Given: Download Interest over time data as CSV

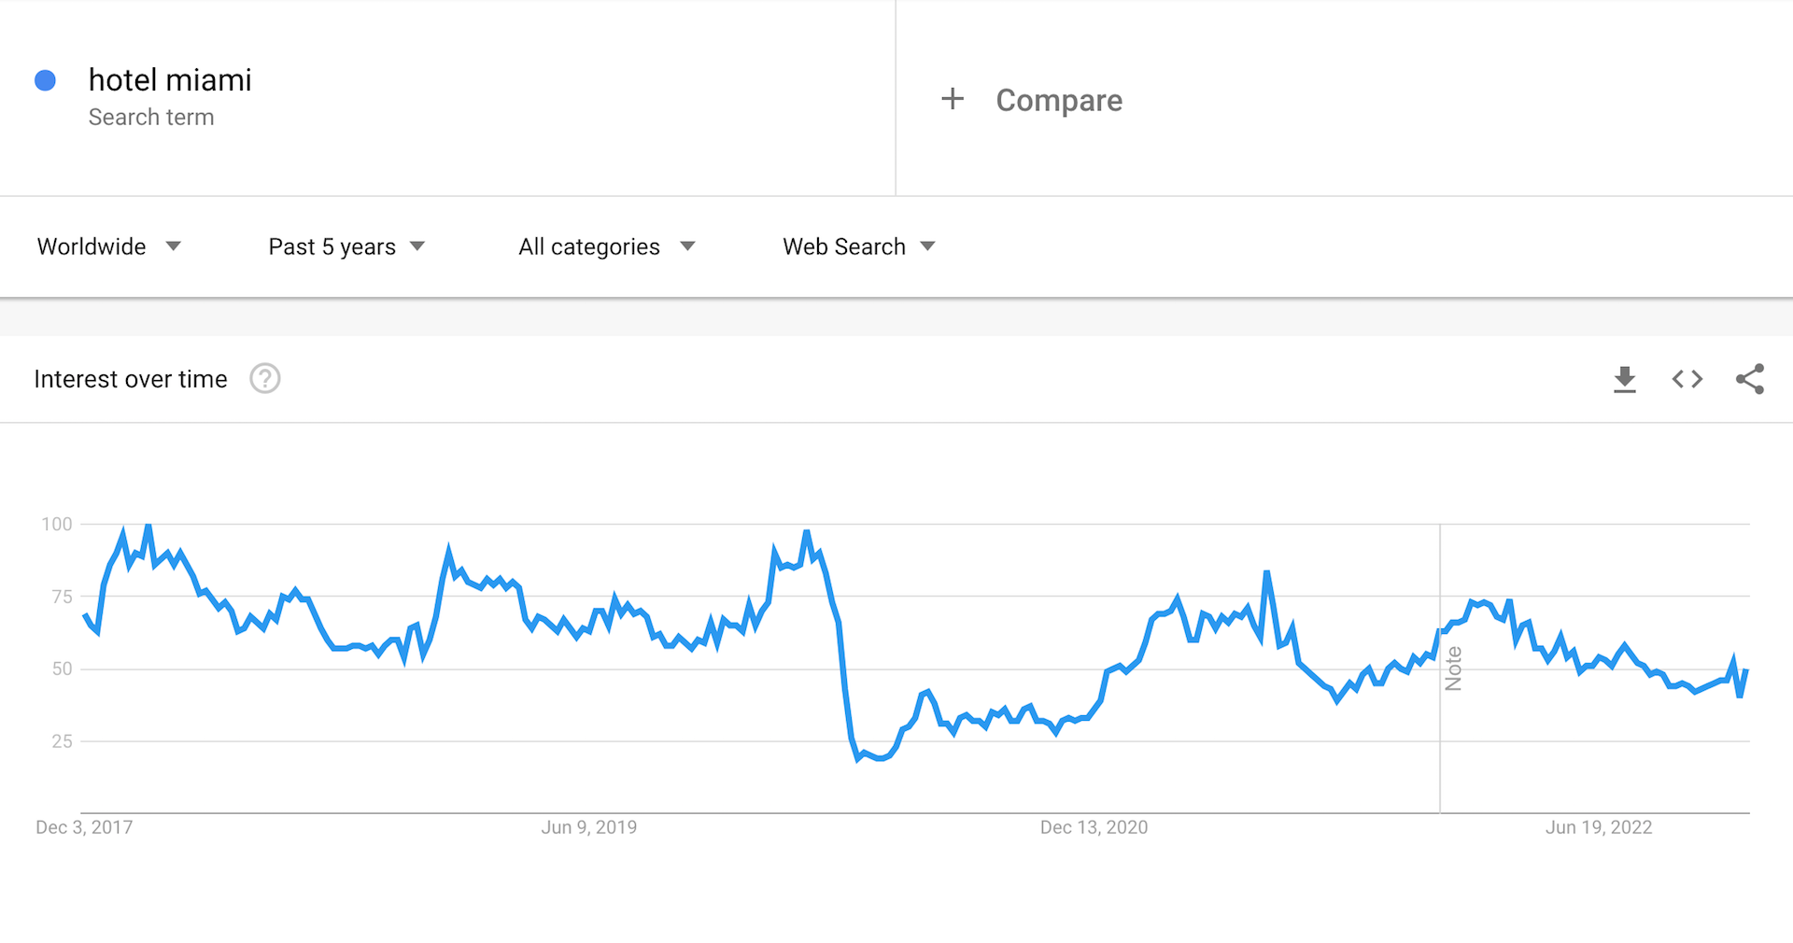Looking at the screenshot, I should tap(1625, 379).
